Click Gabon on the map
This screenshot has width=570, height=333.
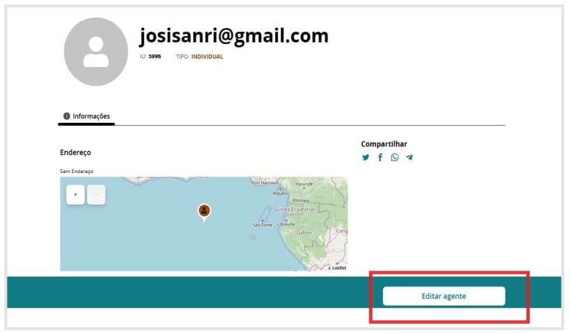click(304, 232)
